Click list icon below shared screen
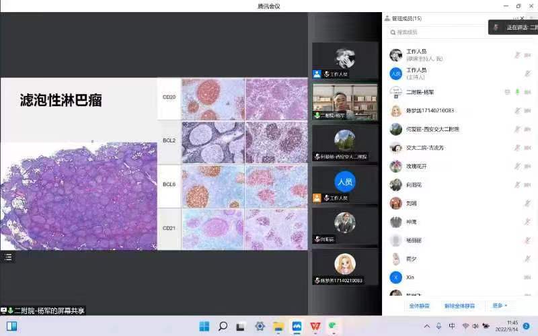538x336 pixels. pyautogui.click(x=8, y=256)
